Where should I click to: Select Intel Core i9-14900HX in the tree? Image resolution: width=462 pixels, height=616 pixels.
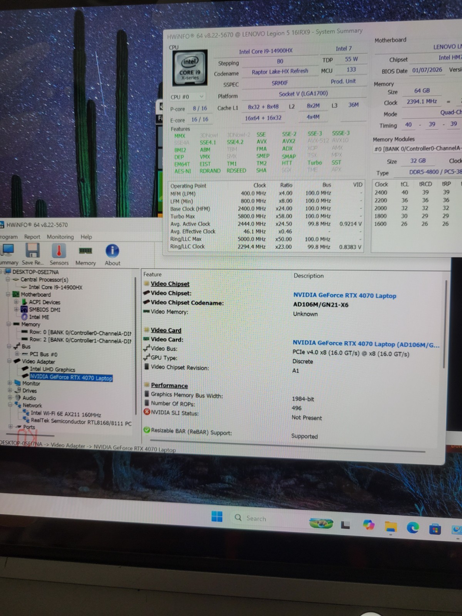pos(55,287)
